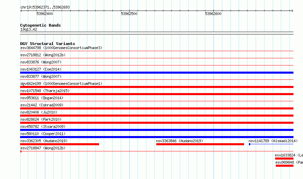Click the red bar under esv989848

tap(285, 166)
